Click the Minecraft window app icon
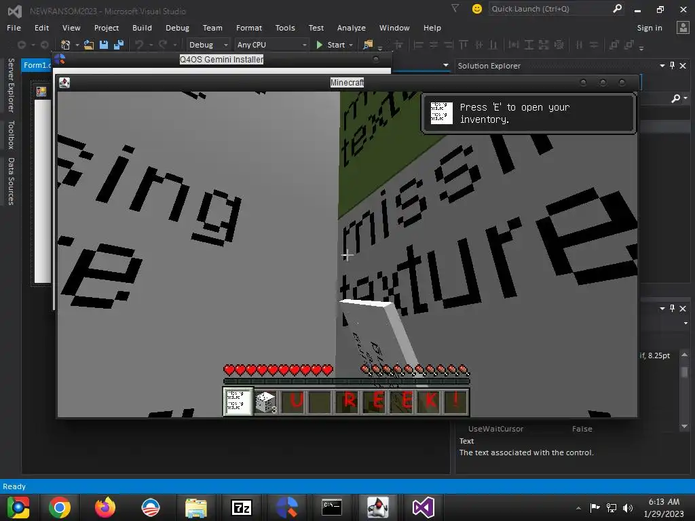The width and height of the screenshot is (695, 521). point(64,82)
